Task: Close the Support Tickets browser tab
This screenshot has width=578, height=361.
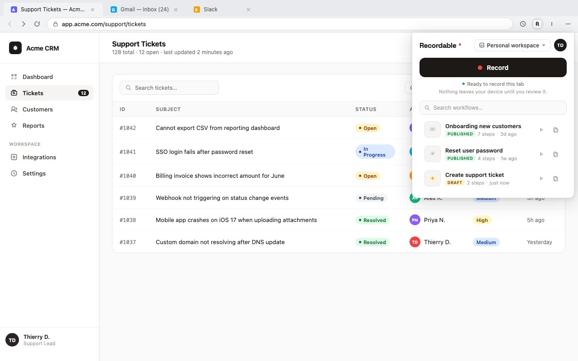Action: coord(93,9)
